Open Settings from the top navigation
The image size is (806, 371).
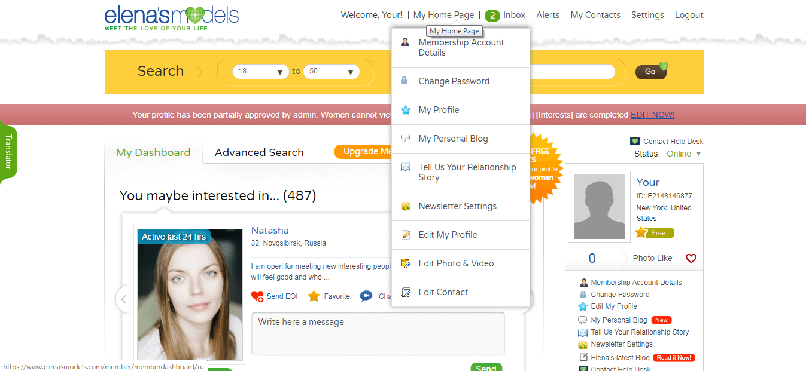647,15
